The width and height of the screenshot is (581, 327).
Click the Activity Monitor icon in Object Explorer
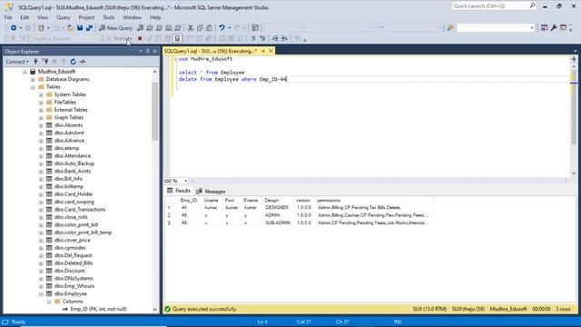[83, 62]
